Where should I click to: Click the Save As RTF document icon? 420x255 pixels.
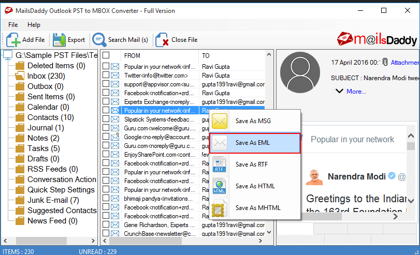[x=220, y=164]
